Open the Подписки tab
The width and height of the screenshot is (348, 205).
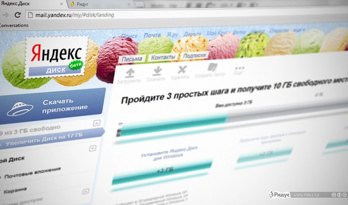pos(194,56)
